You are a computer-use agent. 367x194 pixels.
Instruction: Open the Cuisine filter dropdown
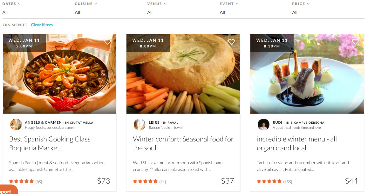coord(86,4)
